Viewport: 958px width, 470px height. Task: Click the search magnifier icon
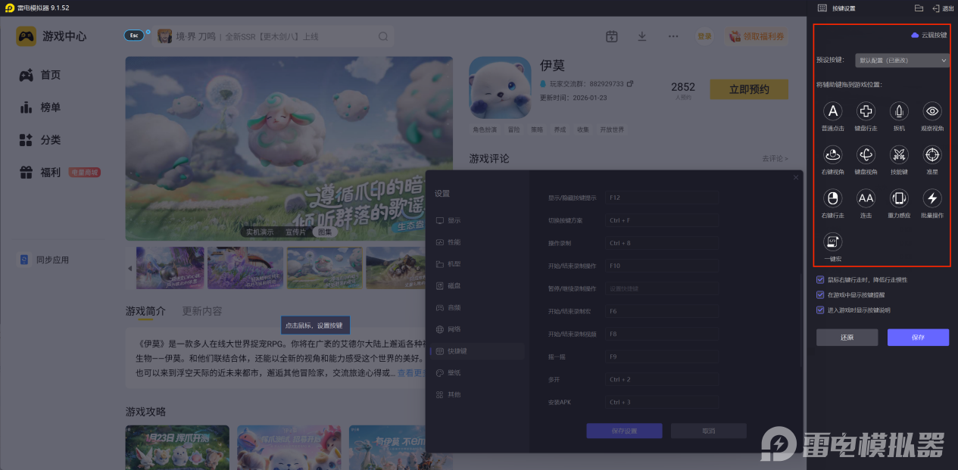click(383, 36)
